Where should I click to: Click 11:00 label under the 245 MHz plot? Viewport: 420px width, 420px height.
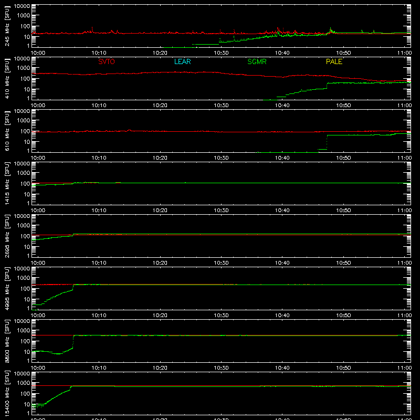tap(404, 53)
